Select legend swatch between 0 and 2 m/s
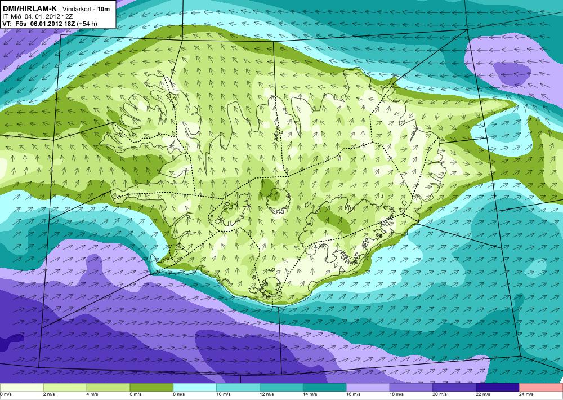 pos(21,387)
